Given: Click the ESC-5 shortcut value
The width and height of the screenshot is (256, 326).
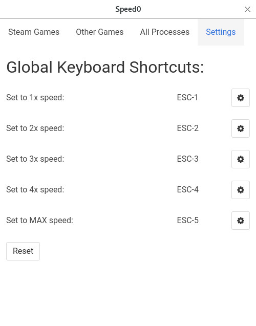Looking at the screenshot, I should pyautogui.click(x=187, y=221).
